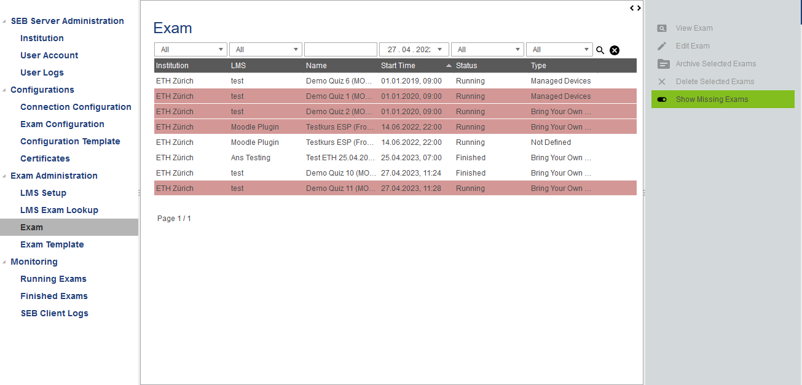Open the Type filter dropdown
Viewport: 802px width, 385px height.
pos(559,50)
